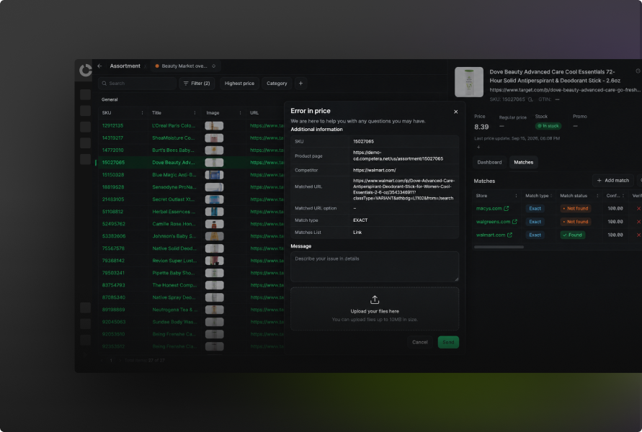Focus the Search field in Assortment

click(138, 83)
